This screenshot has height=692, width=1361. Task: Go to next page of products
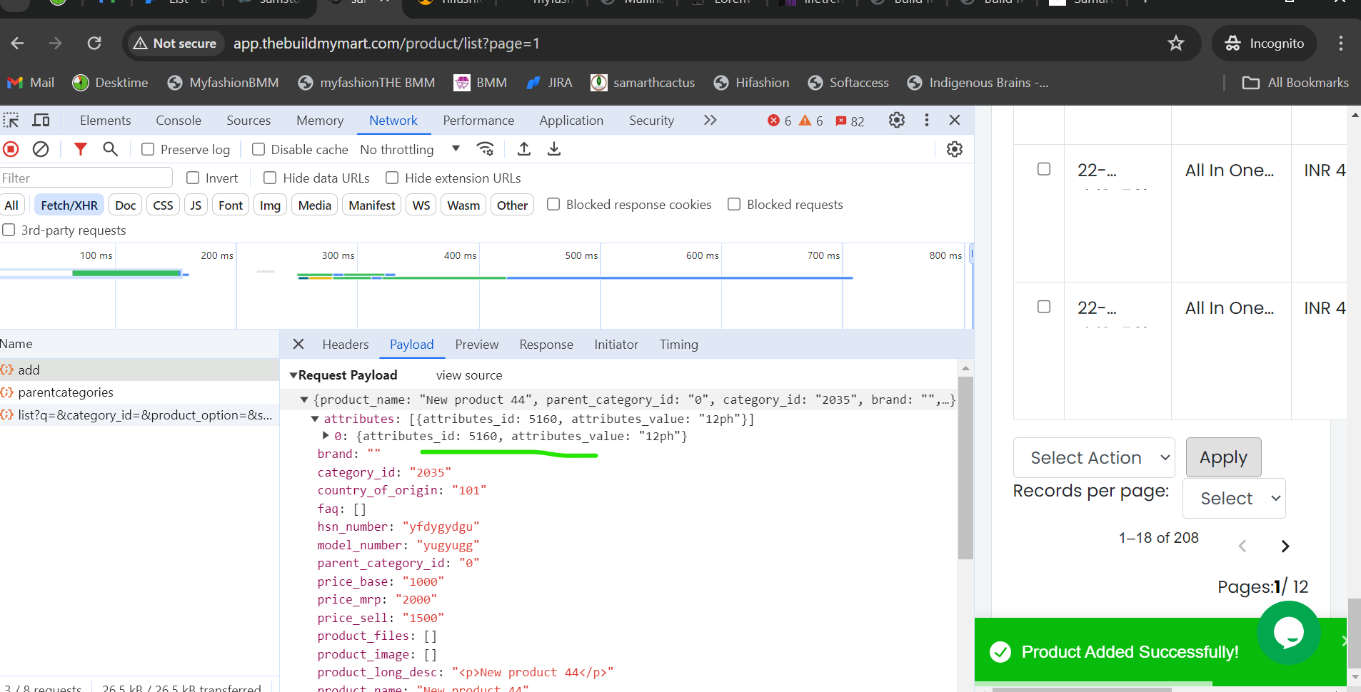[x=1285, y=546]
